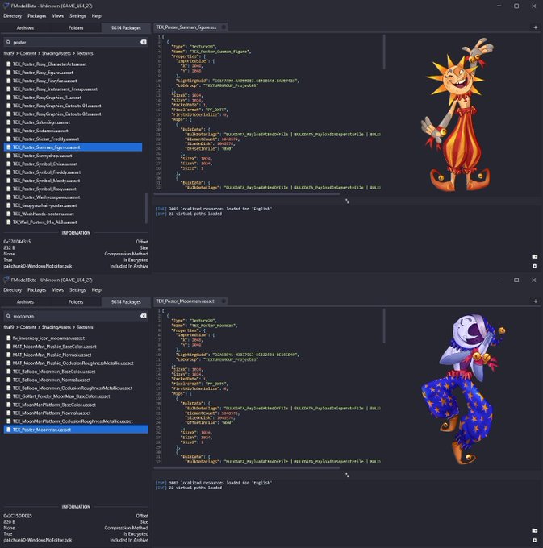The height and width of the screenshot is (548, 543).
Task: Close the TEX_Poster_Sunman_figure tab
Action: (223, 27)
